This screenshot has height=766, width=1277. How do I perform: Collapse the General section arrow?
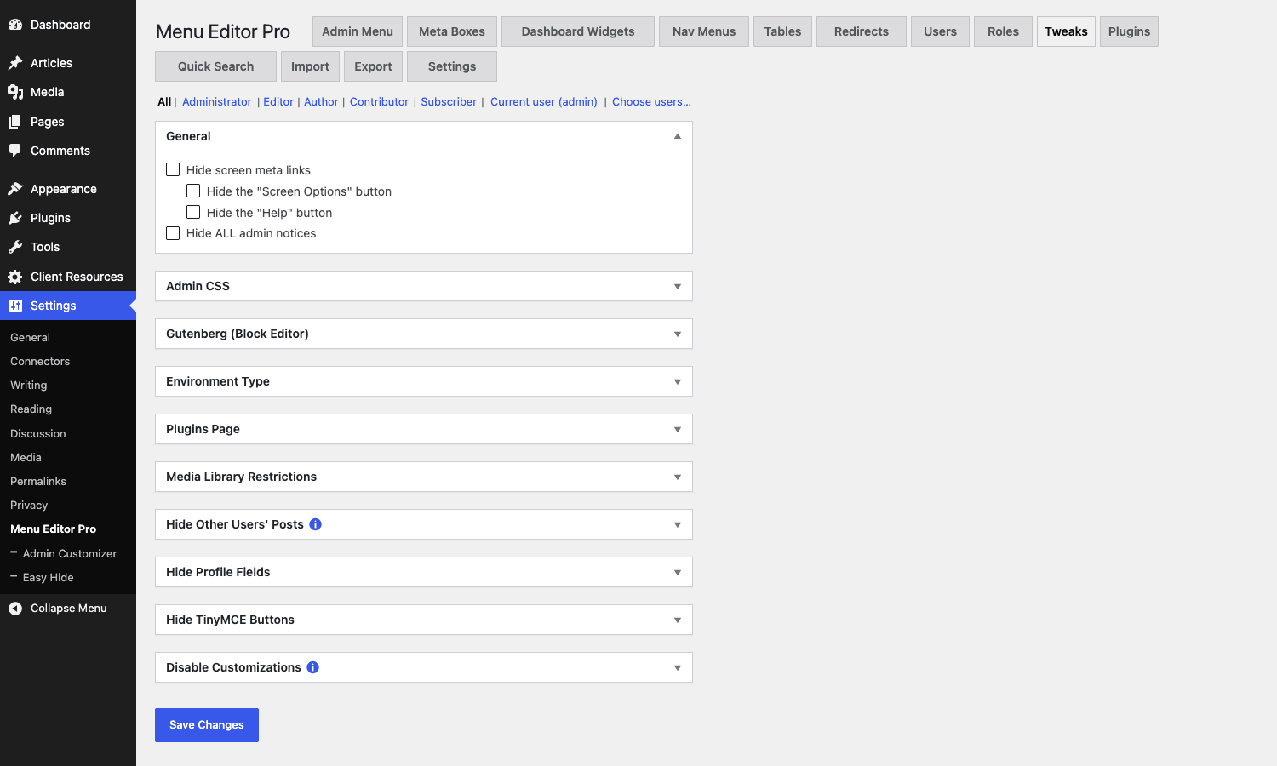(x=678, y=136)
